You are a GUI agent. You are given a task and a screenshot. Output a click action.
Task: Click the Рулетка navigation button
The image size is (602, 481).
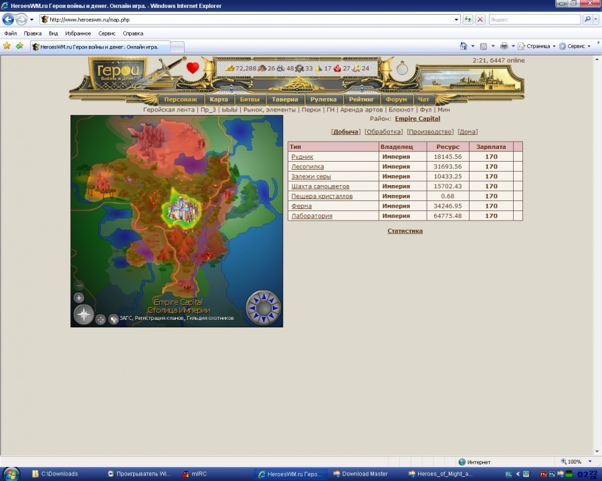(x=324, y=100)
